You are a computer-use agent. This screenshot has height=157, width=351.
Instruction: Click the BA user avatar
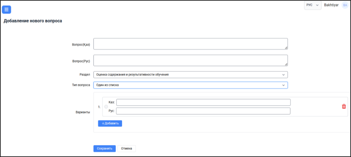coord(345,5)
